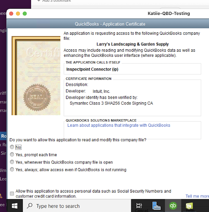The image size is (209, 212).
Task: Click the magnifier icon in taskbar search
Action: 30,206
